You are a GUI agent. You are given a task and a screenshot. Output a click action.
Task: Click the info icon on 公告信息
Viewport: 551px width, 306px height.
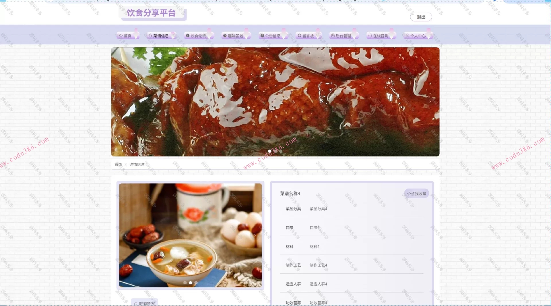pyautogui.click(x=262, y=36)
